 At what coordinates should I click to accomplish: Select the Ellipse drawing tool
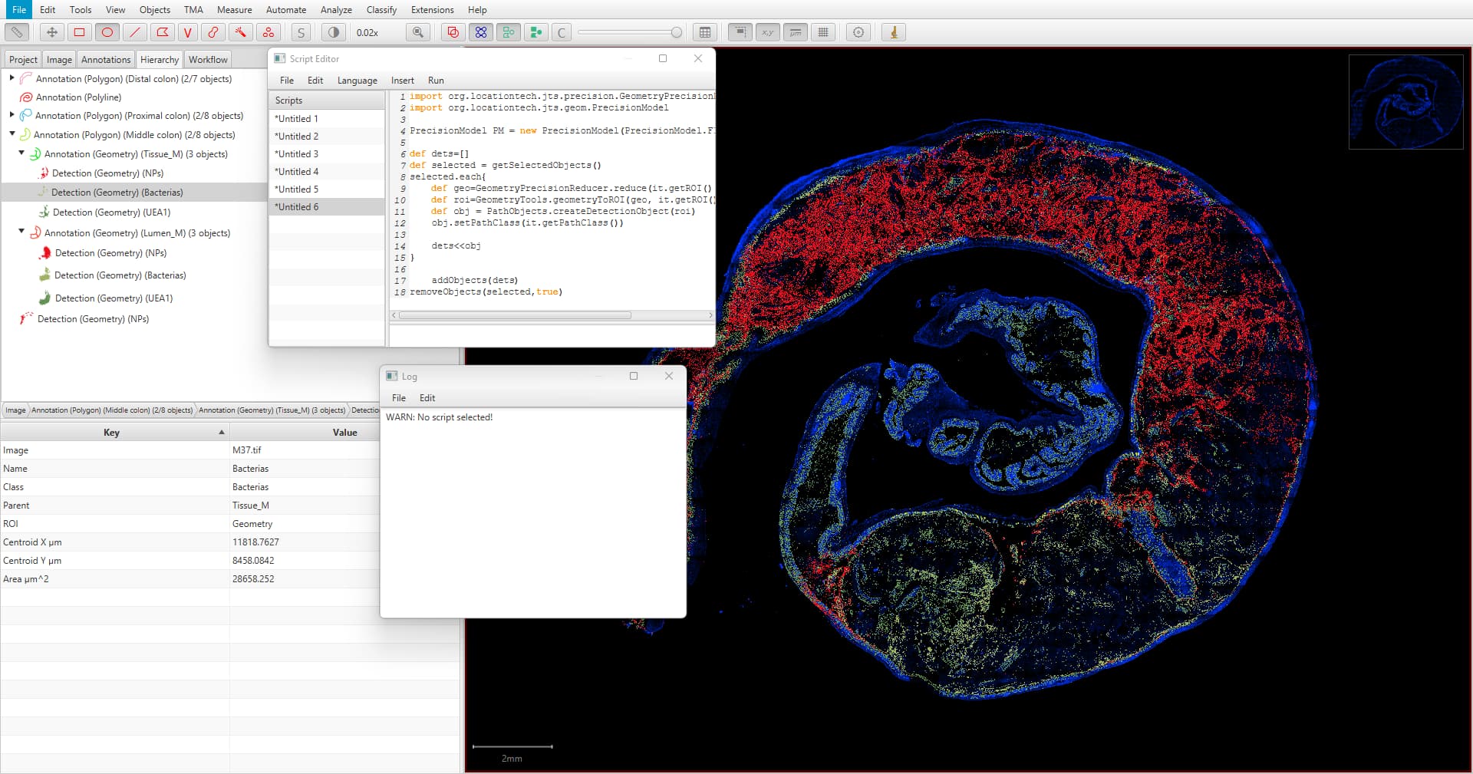107,32
